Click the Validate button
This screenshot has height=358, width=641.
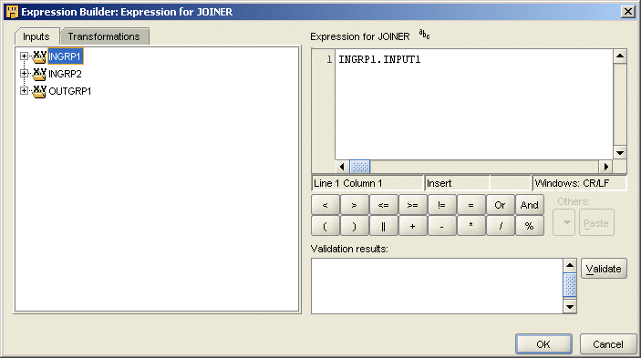pos(604,269)
